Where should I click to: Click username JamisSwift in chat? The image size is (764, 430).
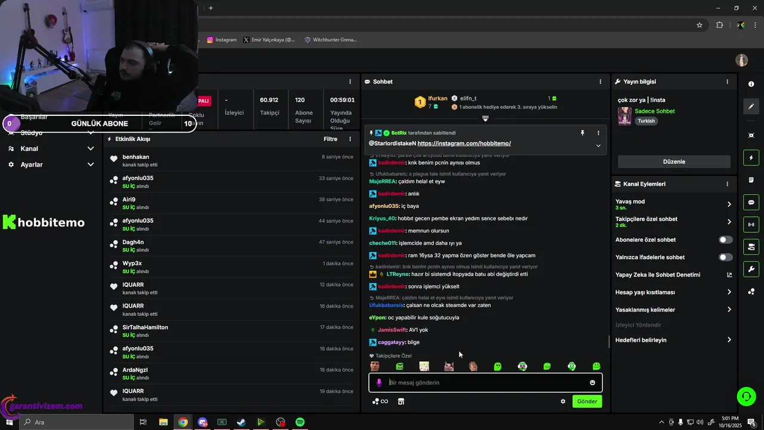pyautogui.click(x=392, y=330)
